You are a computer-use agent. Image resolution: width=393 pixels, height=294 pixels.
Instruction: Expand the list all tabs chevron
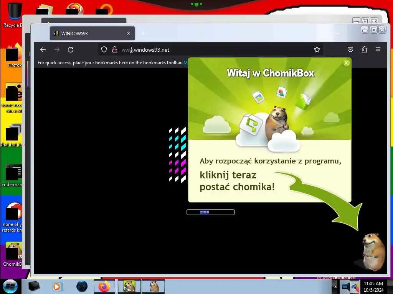338,33
